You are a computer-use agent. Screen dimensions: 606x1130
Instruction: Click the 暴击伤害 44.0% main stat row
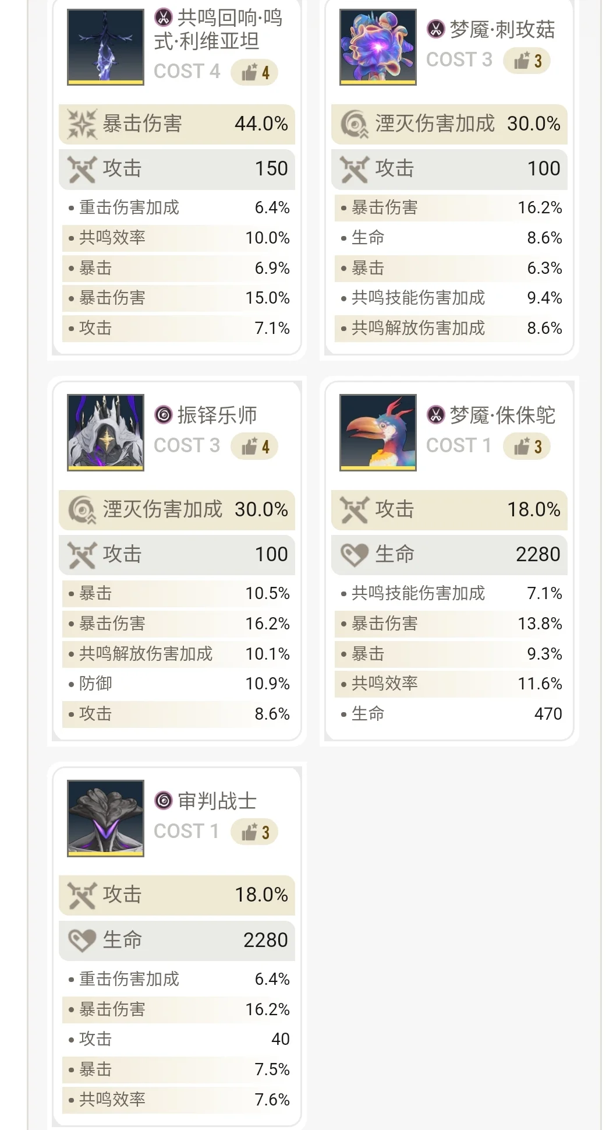[177, 124]
